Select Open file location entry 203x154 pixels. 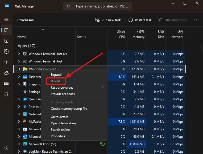63,123
